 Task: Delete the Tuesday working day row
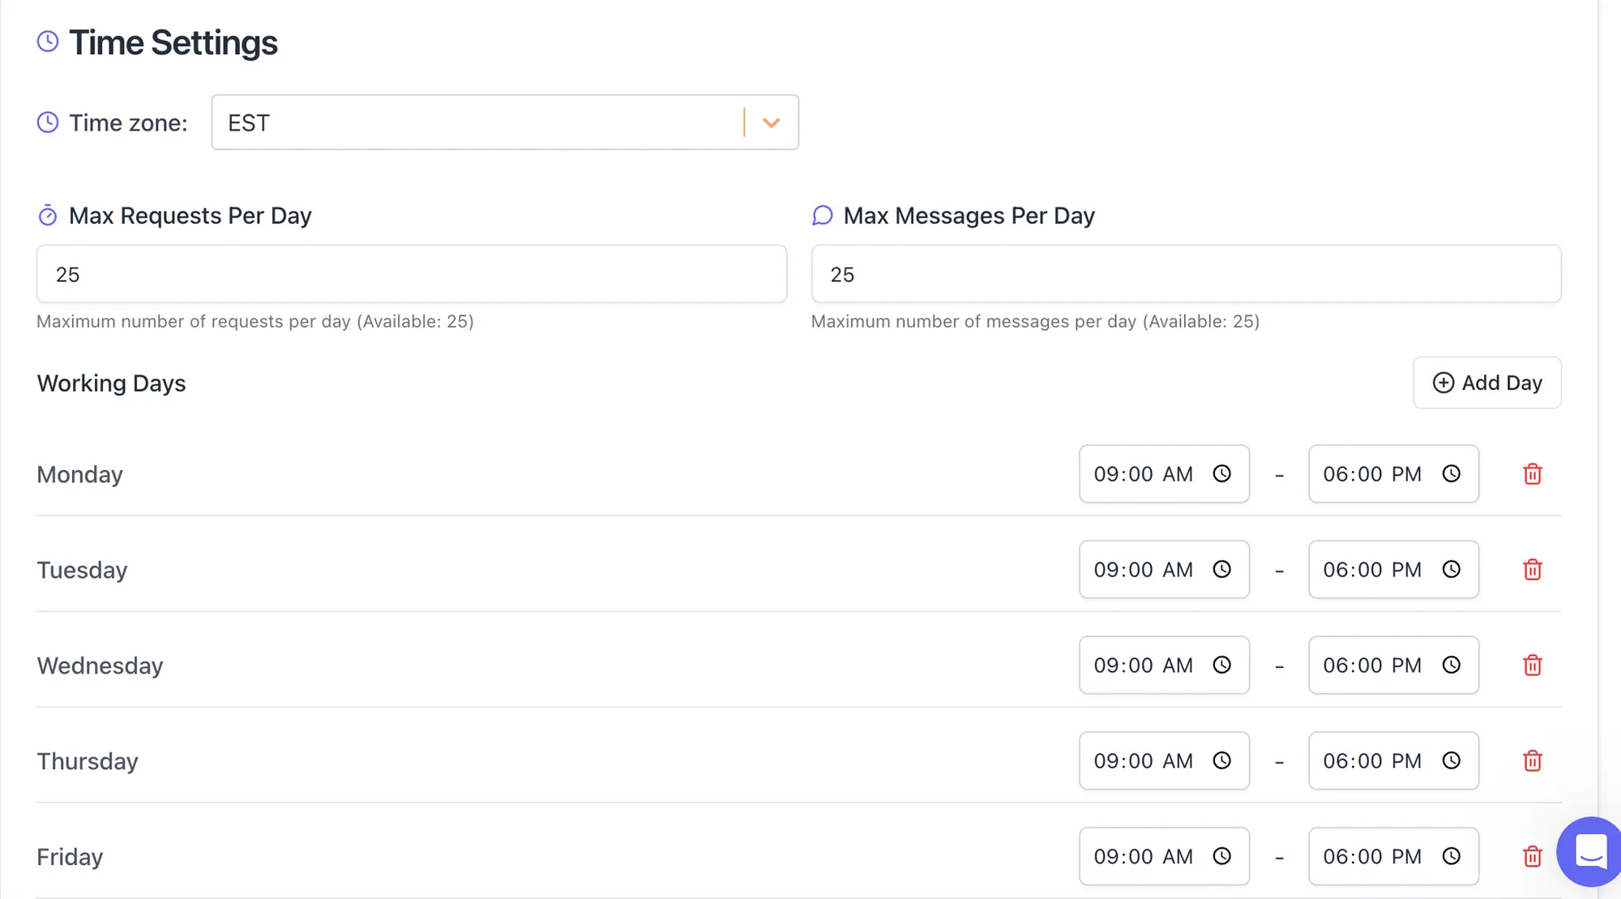coord(1532,570)
